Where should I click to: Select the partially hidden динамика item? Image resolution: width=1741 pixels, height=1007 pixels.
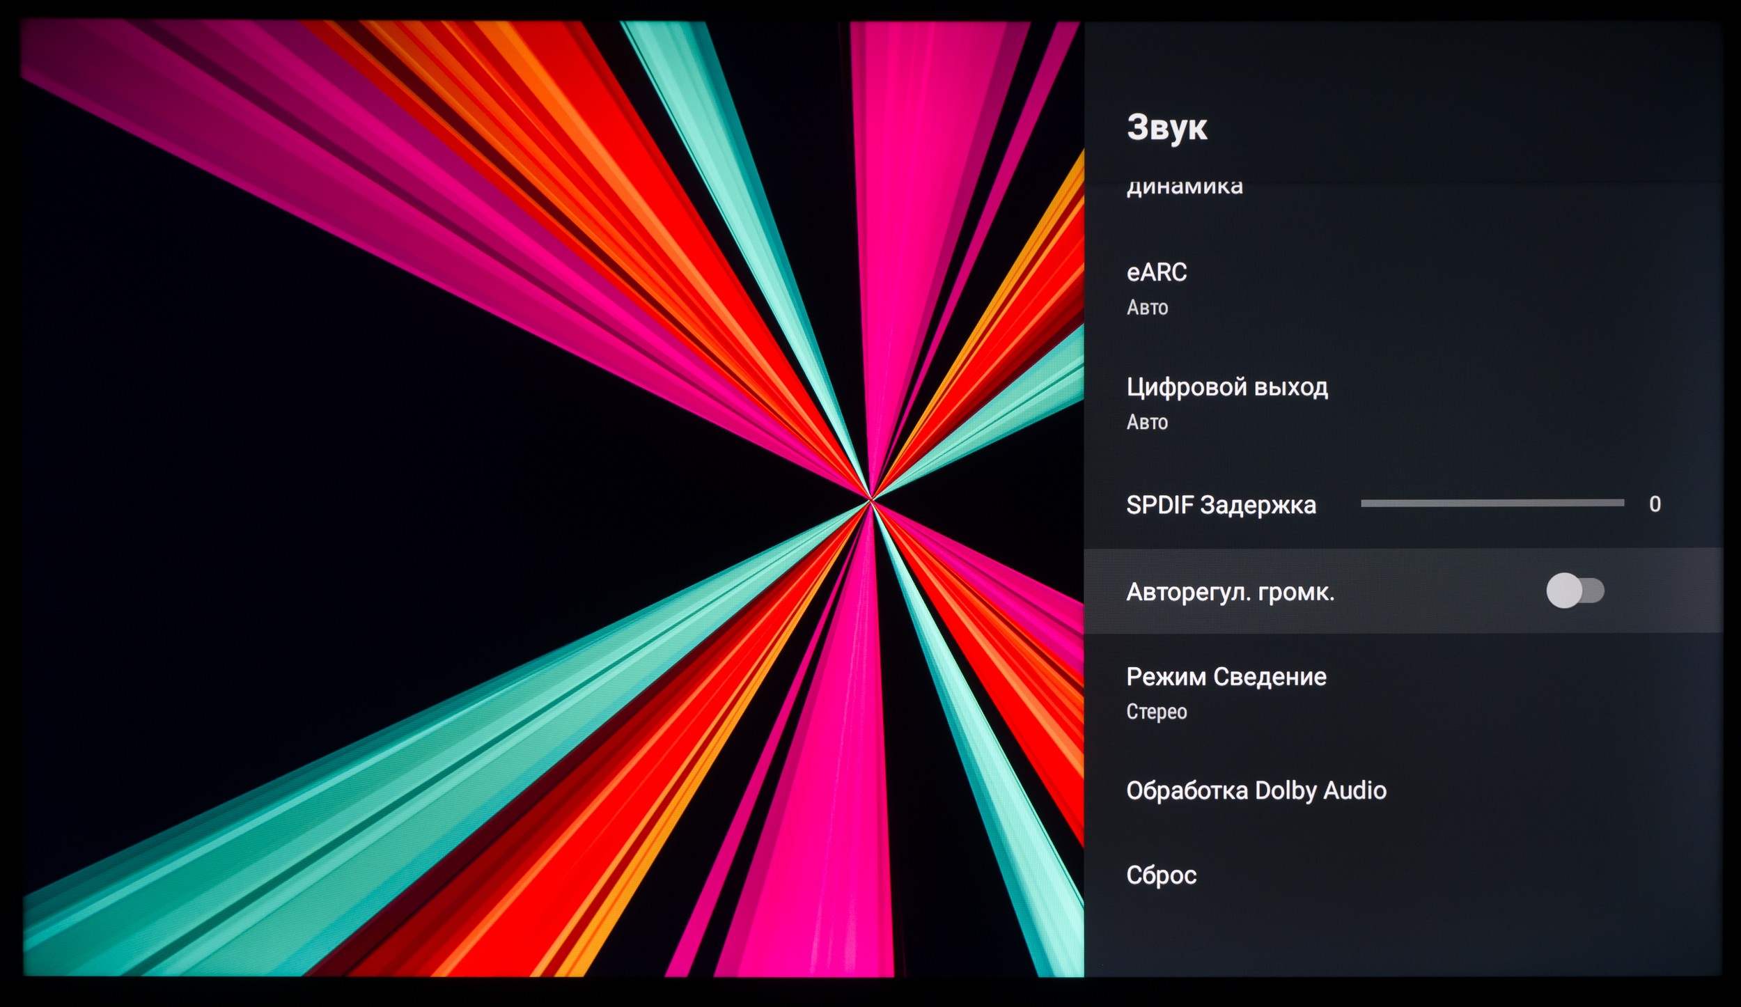1184,188
